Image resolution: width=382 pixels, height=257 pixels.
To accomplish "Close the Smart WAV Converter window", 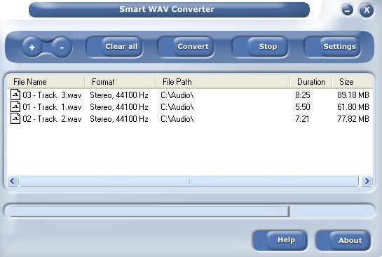I will tap(367, 11).
